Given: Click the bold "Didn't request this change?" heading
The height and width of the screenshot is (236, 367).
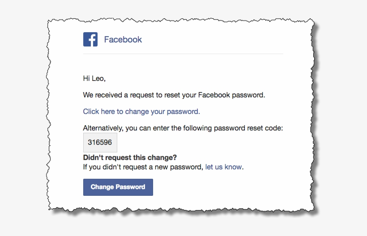Looking at the screenshot, I should (130, 157).
